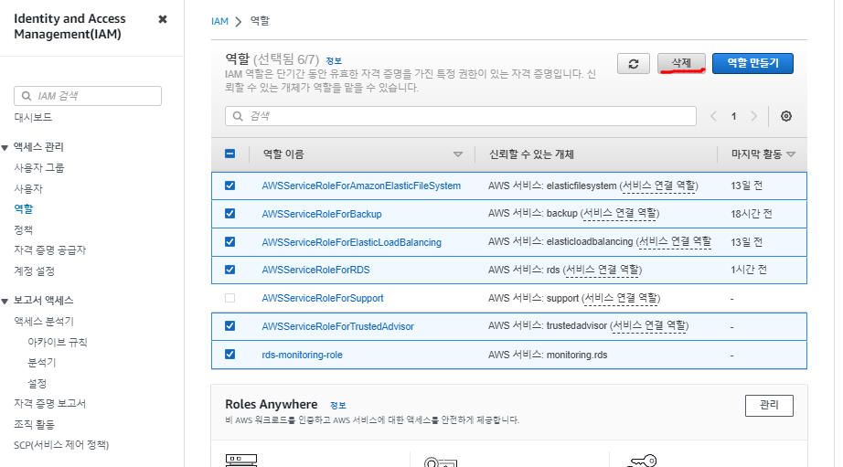Click the 1시간 전 last activity cell
Image resolution: width=843 pixels, height=467 pixels.
point(749,270)
